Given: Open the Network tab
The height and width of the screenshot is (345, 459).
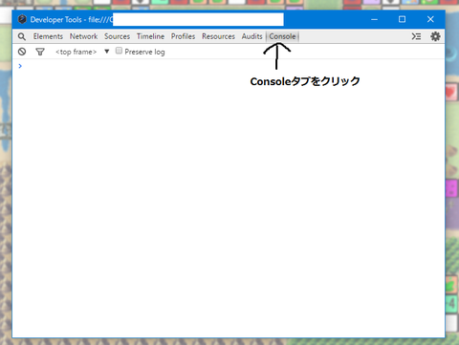Looking at the screenshot, I should click(x=83, y=36).
